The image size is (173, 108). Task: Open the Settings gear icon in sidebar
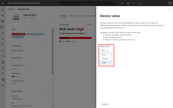[x=3, y=85]
